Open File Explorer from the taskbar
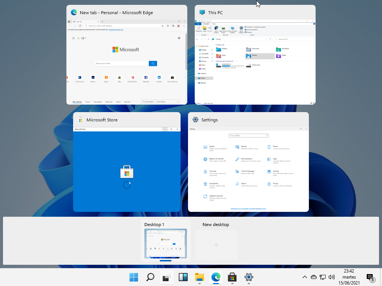This screenshot has width=382, height=286. 199,277
